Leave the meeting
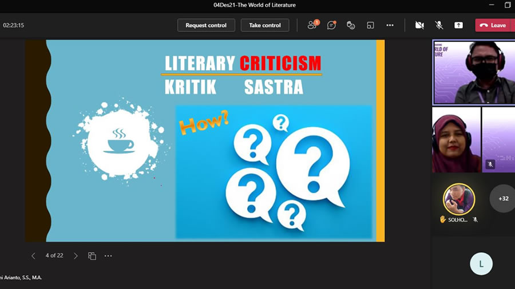This screenshot has height=289, width=515. tap(492, 25)
